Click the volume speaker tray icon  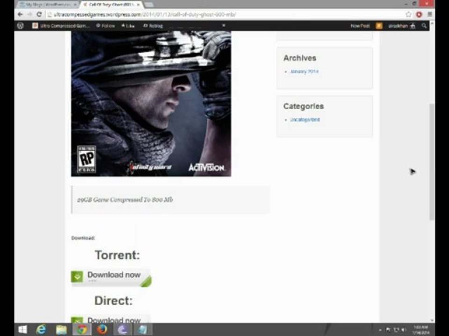(404, 330)
